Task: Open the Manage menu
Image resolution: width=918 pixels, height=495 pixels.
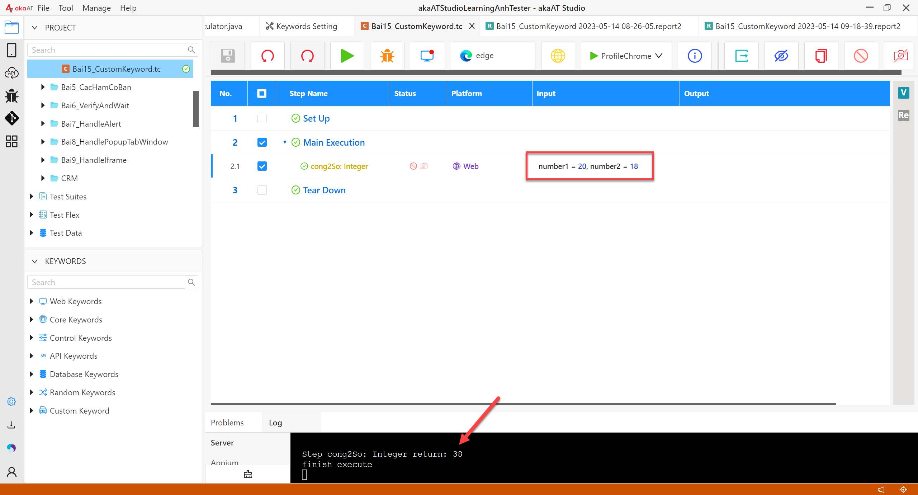Action: [x=96, y=8]
